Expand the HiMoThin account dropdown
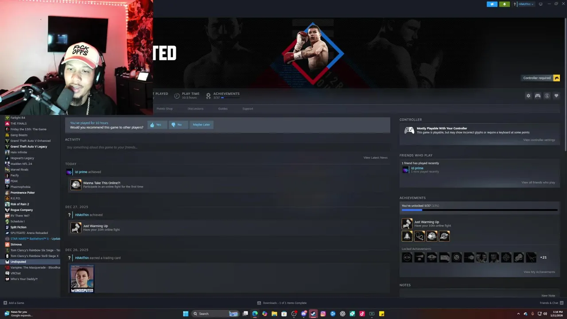The height and width of the screenshot is (319, 567). pyautogui.click(x=526, y=4)
